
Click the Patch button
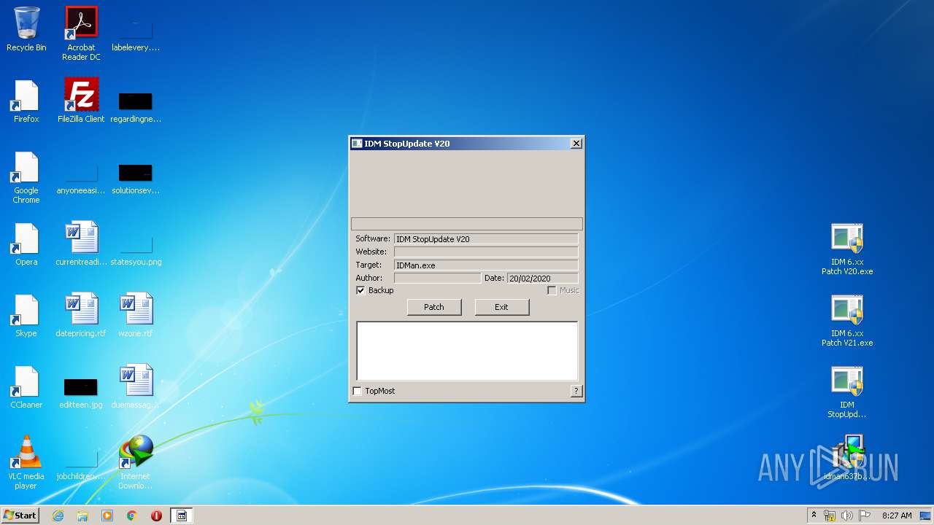point(434,307)
